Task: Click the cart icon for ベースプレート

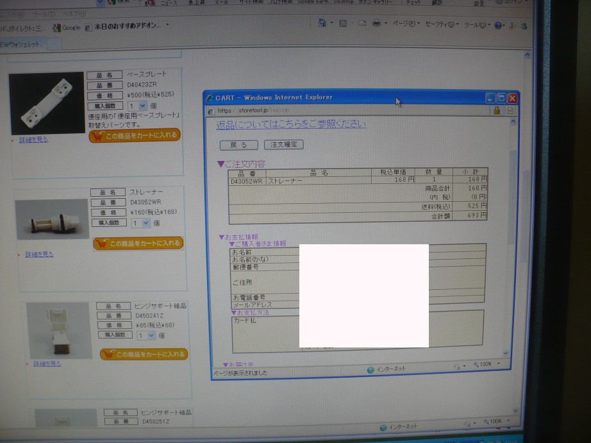Action: click(x=97, y=135)
